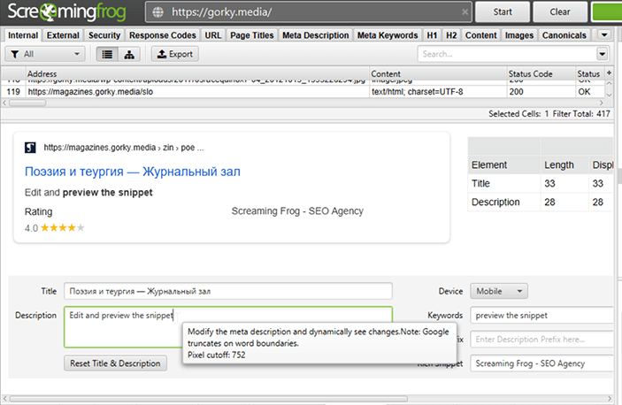The image size is (622, 405).
Task: Select row 119 address cell
Action: pyautogui.click(x=197, y=92)
